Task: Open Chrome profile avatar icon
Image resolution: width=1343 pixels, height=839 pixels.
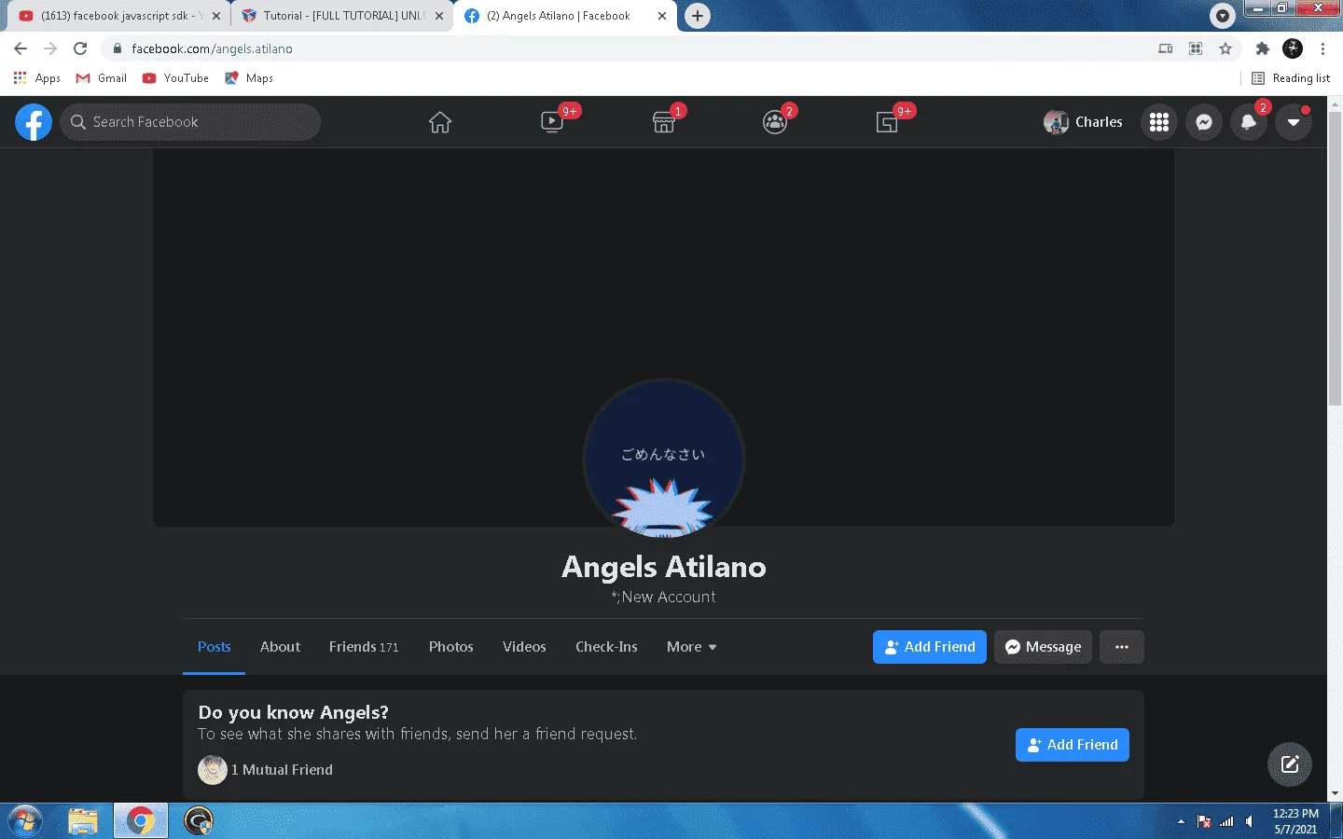Action: (x=1293, y=48)
